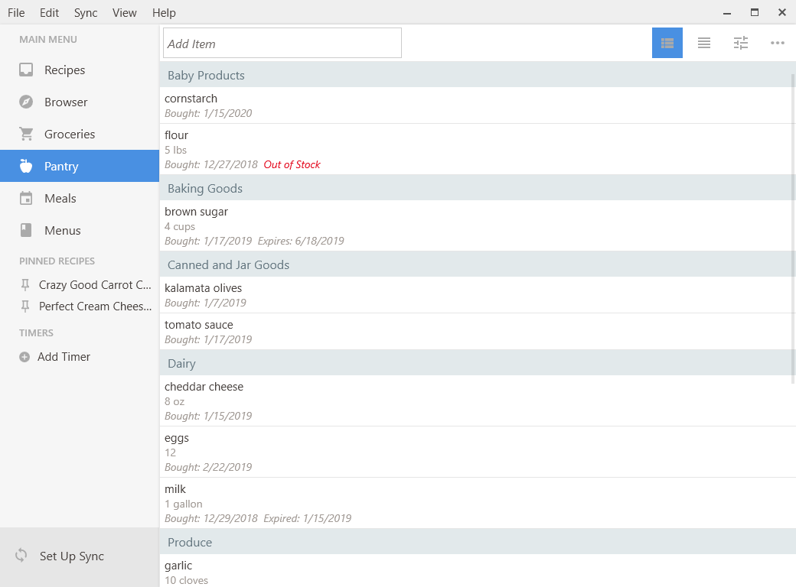The image size is (796, 587).
Task: Open the filter and sort settings
Action: 741,43
